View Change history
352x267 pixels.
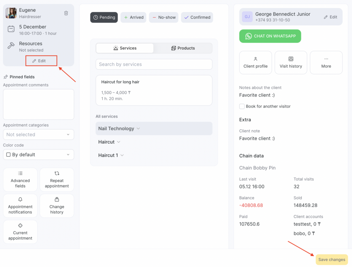coord(57,206)
